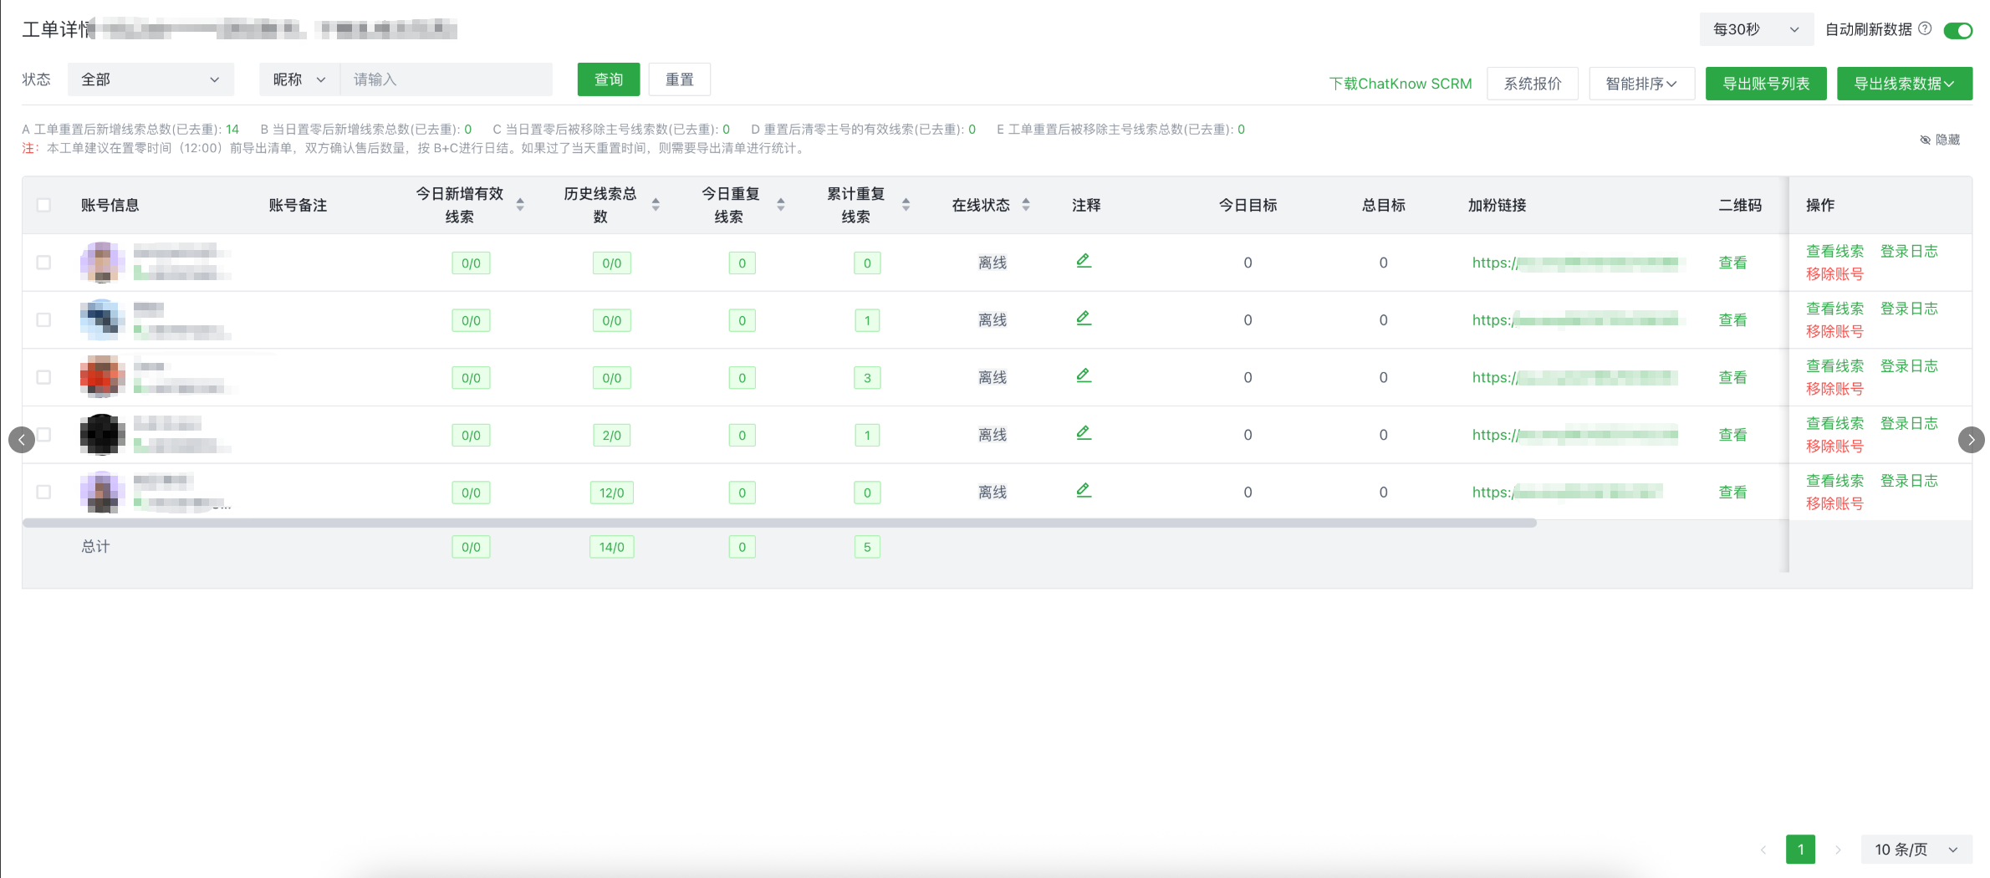Sort by 今日新增有效线索 column arrows

click(520, 205)
